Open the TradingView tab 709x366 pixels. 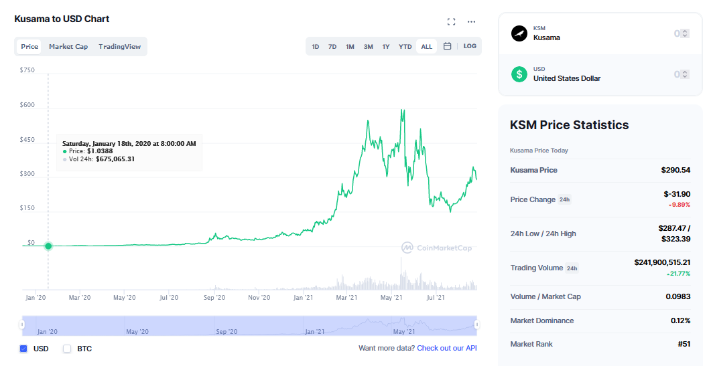point(119,47)
